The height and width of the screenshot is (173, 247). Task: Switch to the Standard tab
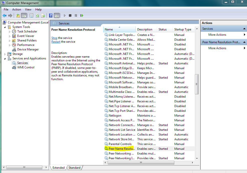coord(74,168)
